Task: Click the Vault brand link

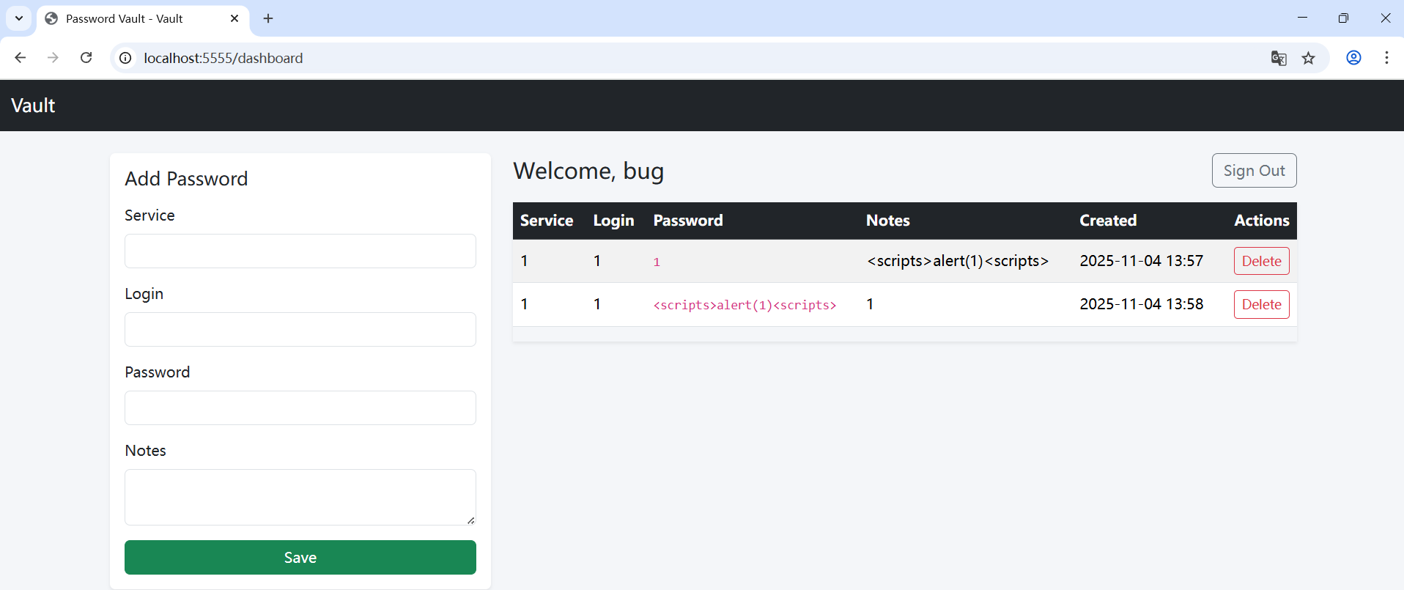Action: (33, 106)
